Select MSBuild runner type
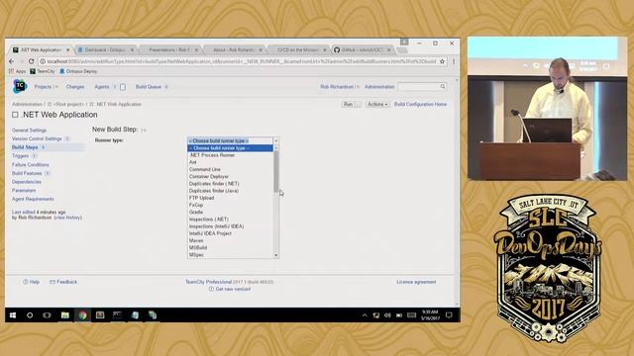The width and height of the screenshot is (634, 356). tap(231, 248)
